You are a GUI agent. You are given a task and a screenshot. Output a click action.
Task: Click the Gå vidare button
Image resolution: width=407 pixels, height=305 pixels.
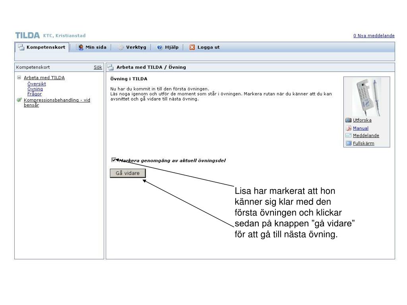128,173
